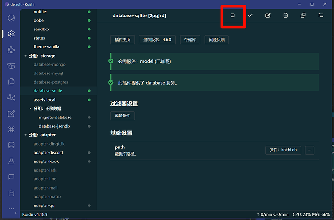This screenshot has height=220, width=334.
Task: Open the puzzle-piece plugin market in sidebar
Action: pos(11,50)
